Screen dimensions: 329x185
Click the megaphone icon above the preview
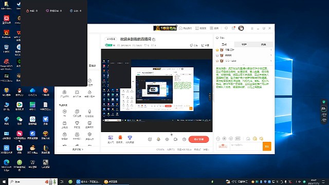pos(194,45)
